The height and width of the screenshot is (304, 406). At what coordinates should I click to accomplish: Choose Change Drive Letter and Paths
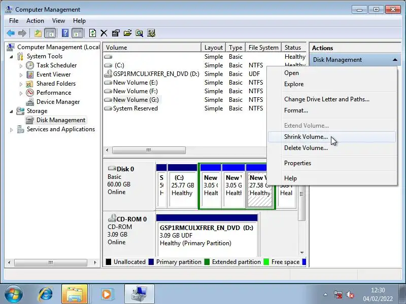(x=332, y=99)
